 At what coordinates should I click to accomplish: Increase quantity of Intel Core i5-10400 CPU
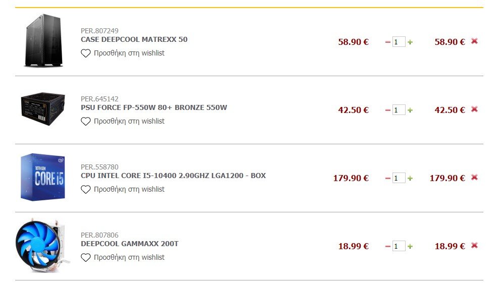(410, 178)
